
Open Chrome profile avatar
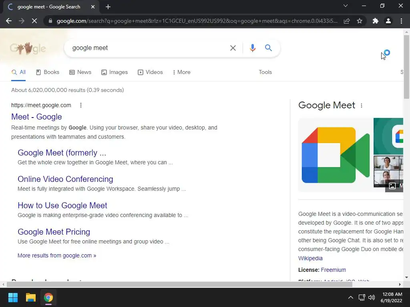click(388, 21)
